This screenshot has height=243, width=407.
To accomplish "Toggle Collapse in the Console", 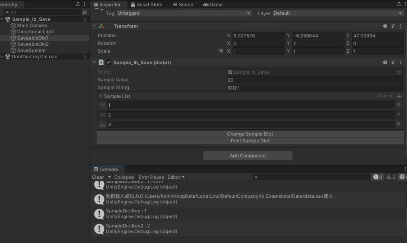I will click(x=124, y=177).
